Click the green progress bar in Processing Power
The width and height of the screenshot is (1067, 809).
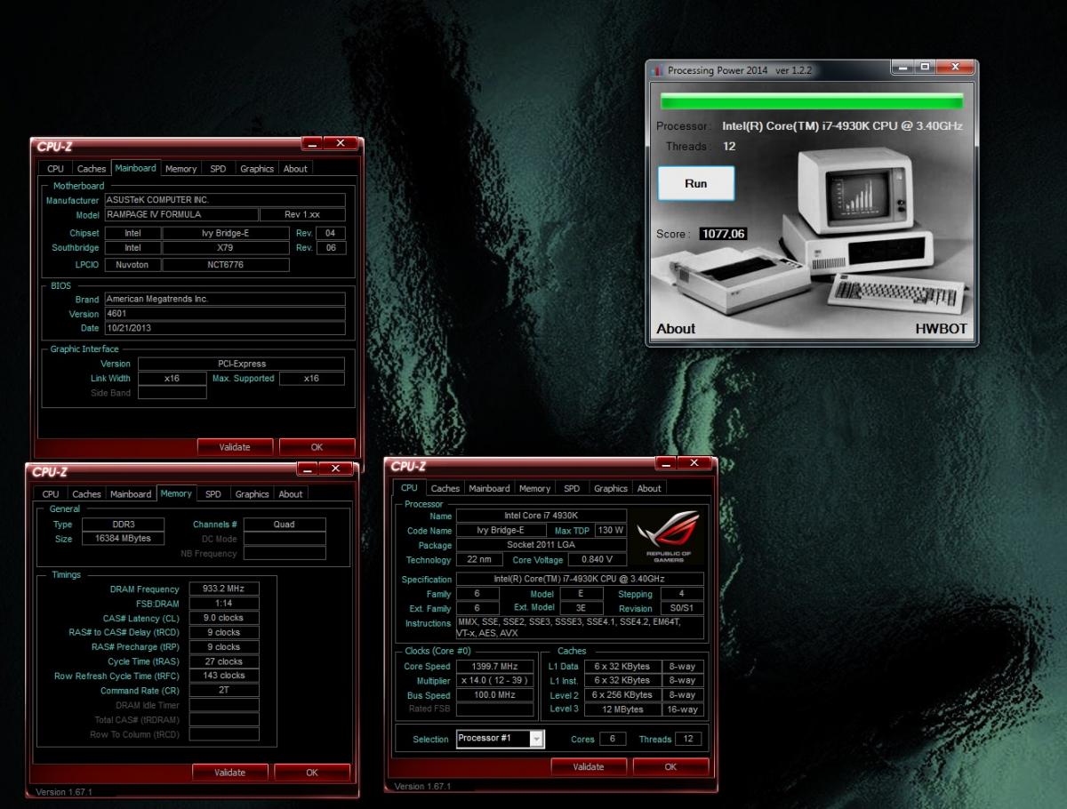point(811,100)
